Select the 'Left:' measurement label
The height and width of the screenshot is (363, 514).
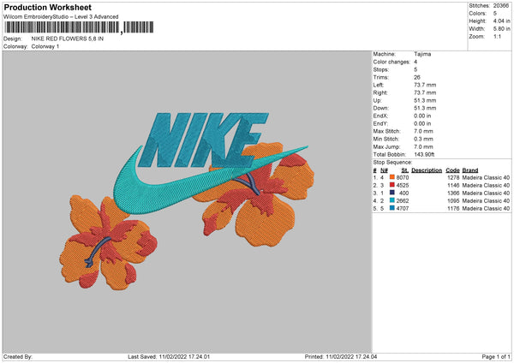pos(379,85)
